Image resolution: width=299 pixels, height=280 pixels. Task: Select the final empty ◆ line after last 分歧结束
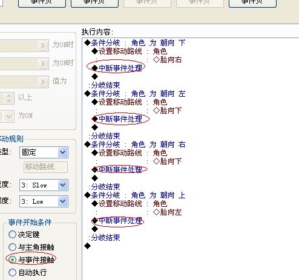[x=88, y=246]
